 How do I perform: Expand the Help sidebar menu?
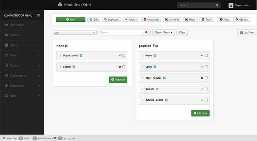(x=22, y=96)
